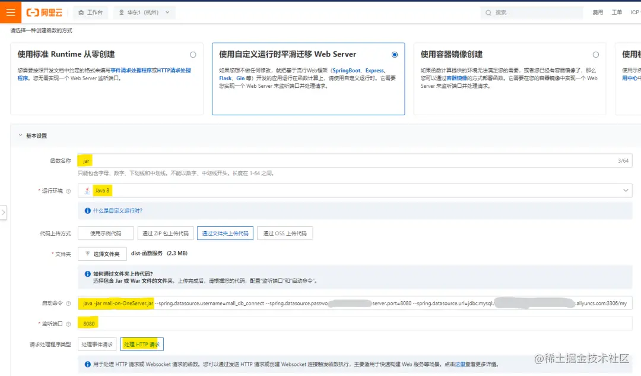Viewport: 641px width, 376px height.
Task: Expand the left sidebar collapse arrow
Action: coord(4,212)
